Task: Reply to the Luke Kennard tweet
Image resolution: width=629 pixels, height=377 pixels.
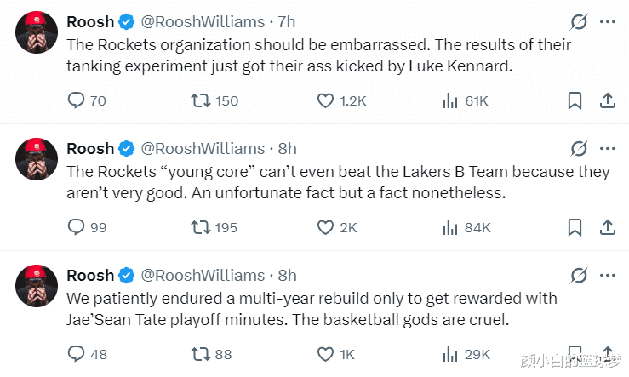Action: tap(76, 100)
